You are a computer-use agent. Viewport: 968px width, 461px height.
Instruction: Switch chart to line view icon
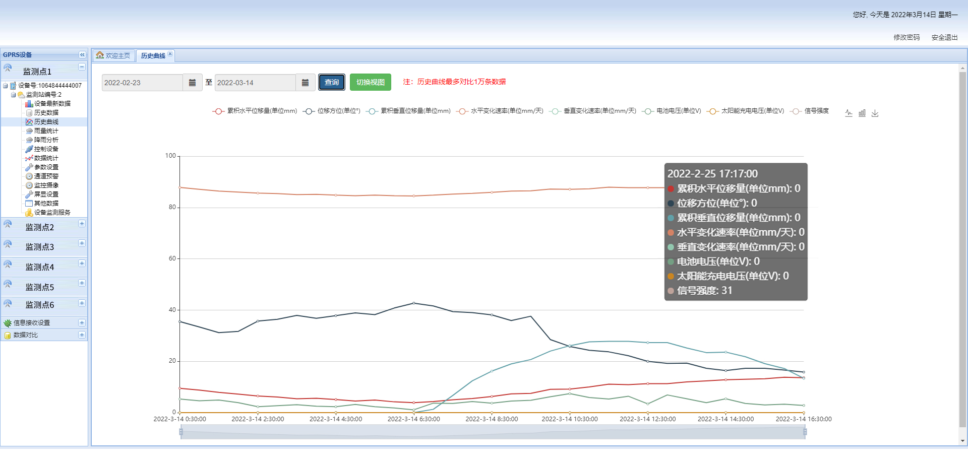pos(849,113)
